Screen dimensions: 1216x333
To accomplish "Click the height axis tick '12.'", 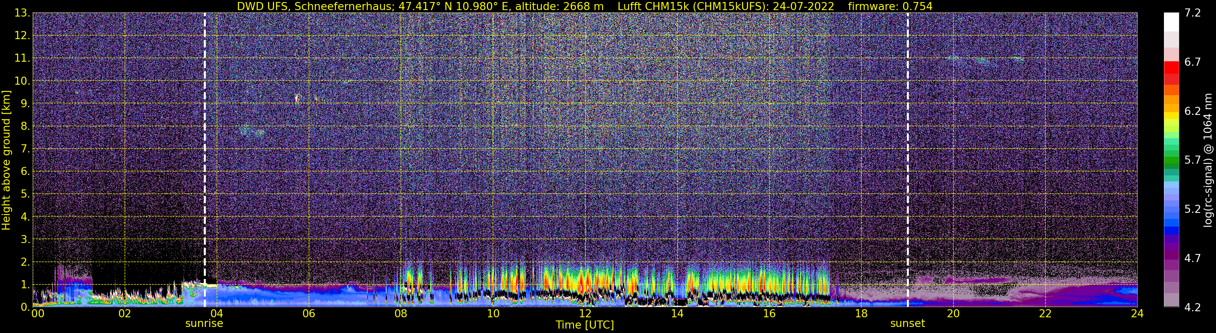I will 22,35.
